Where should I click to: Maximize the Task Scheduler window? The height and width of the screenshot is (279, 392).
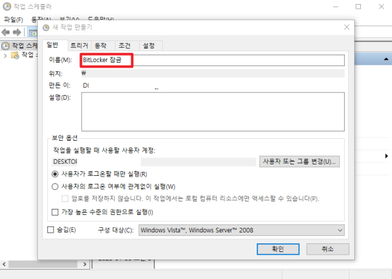pyautogui.click(x=358, y=7)
